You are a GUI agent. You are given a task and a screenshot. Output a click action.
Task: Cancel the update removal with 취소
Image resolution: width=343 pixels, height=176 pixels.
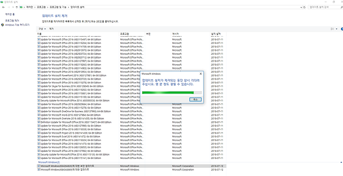[x=195, y=99]
